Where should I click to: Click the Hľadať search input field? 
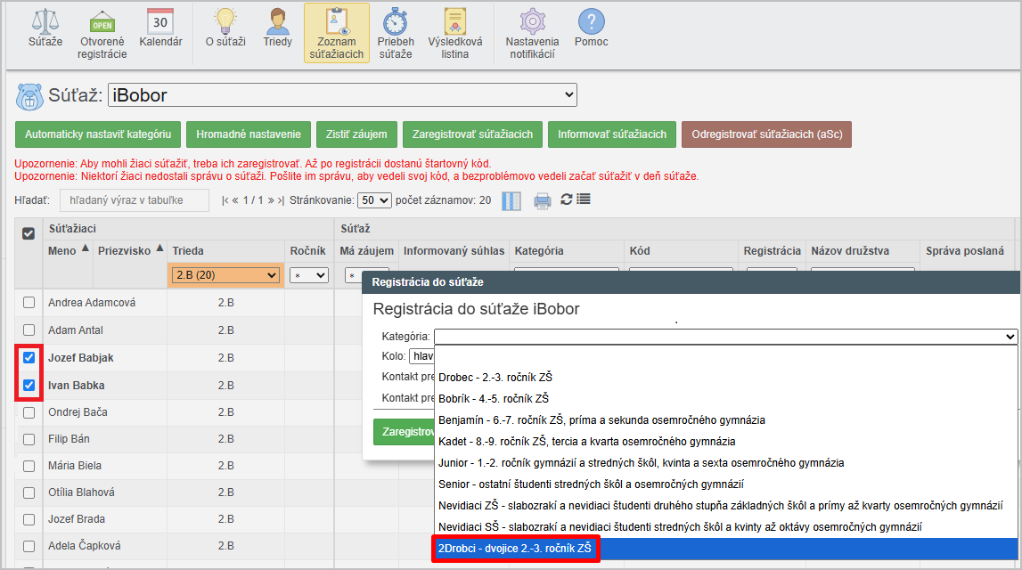tap(134, 200)
